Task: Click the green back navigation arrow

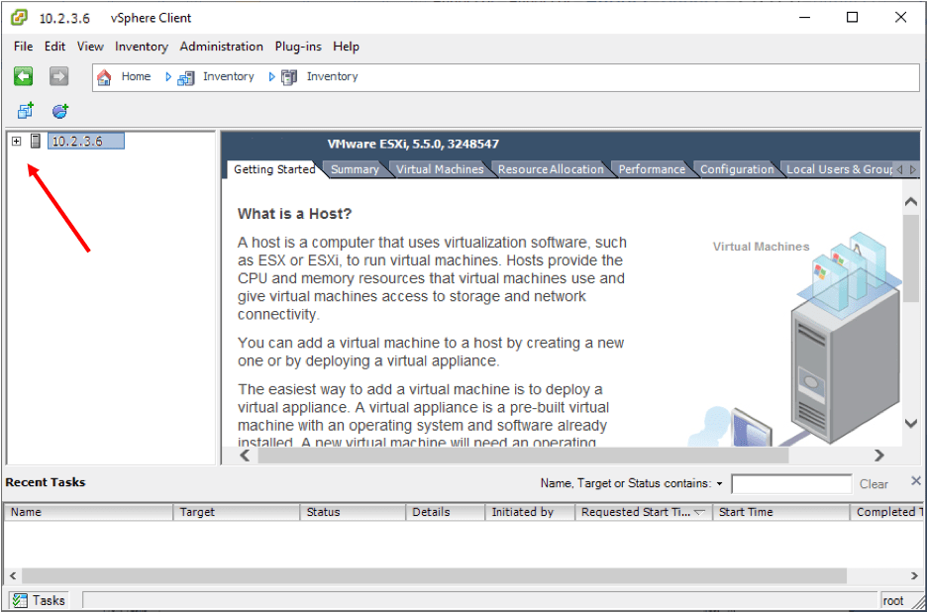Action: click(24, 76)
